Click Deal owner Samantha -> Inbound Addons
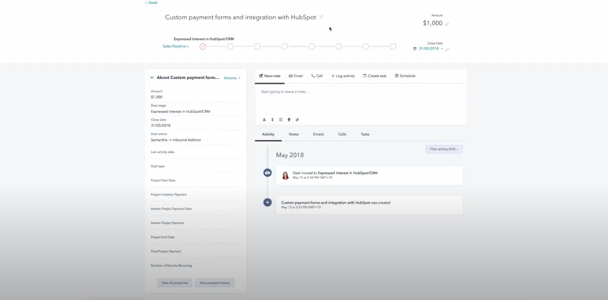Screen dimensions: 608x300 tap(176, 140)
